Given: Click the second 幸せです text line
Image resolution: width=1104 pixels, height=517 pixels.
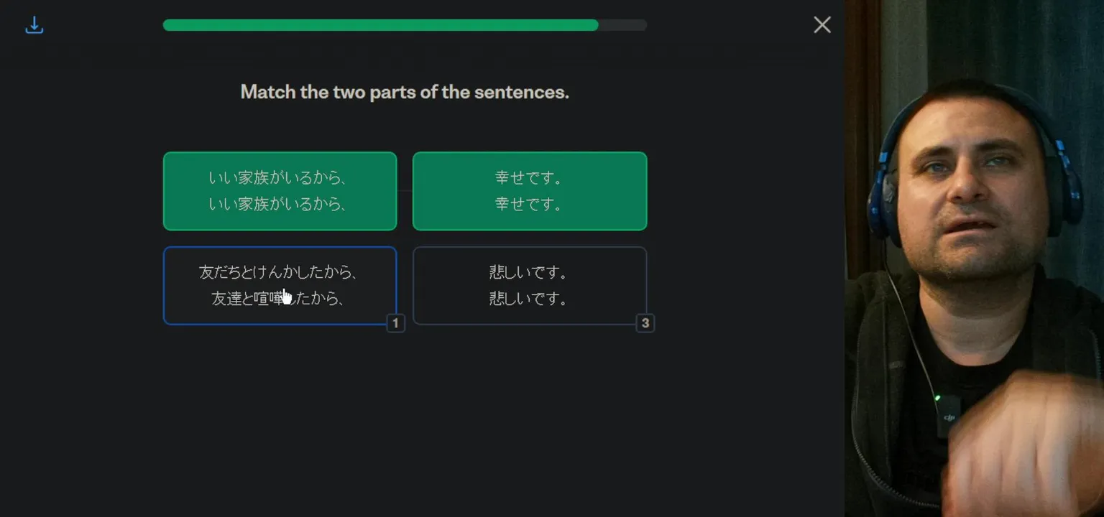Looking at the screenshot, I should [x=529, y=205].
